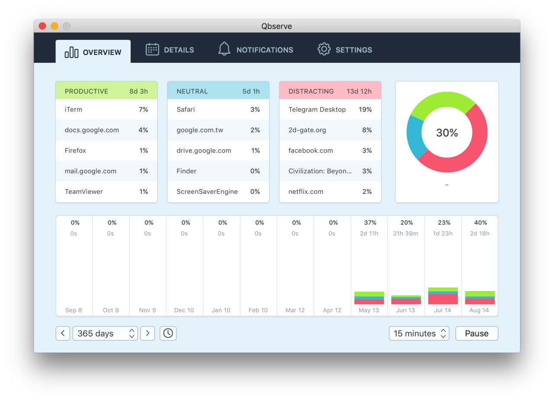Screen dimensions: 554x401
Task: Open the 365 days period dropdown
Action: pyautogui.click(x=105, y=334)
